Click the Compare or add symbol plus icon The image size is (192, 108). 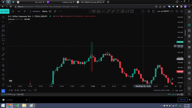coord(13,11)
